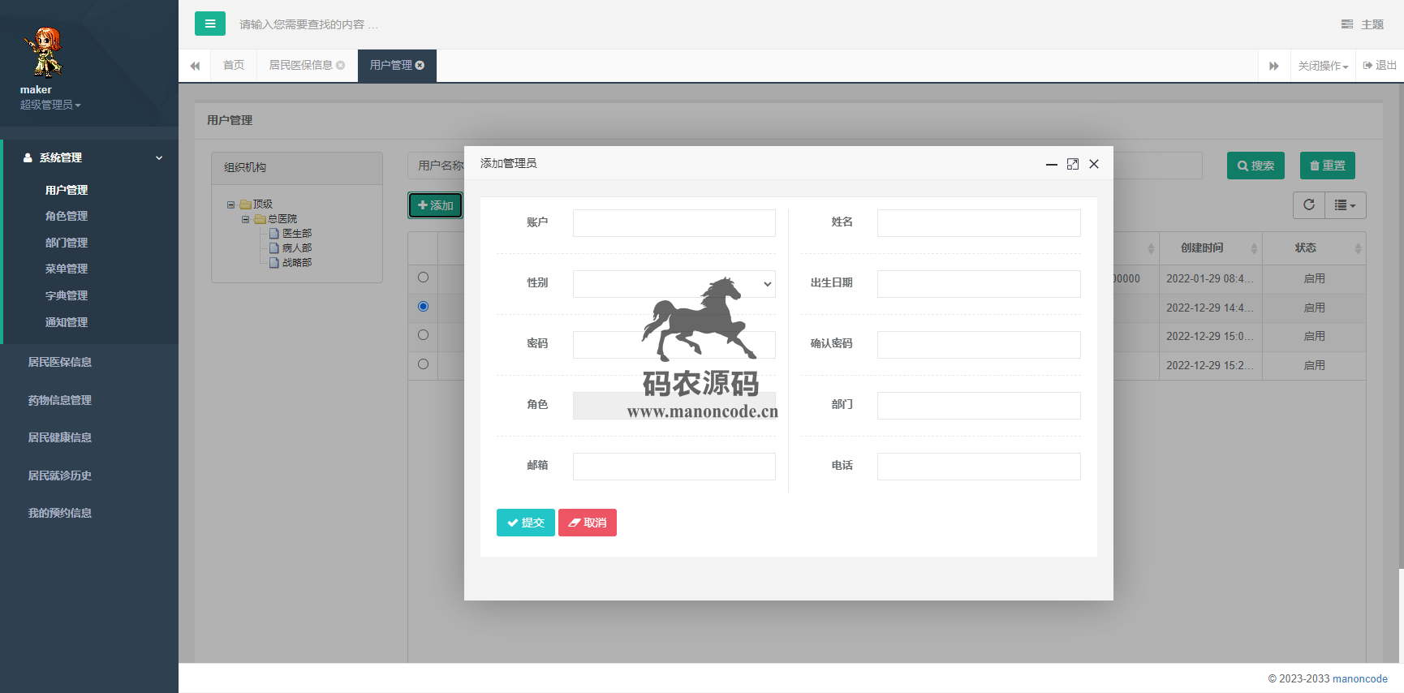The image size is (1404, 693).
Task: Click the refresh table icon button
Action: 1308,205
